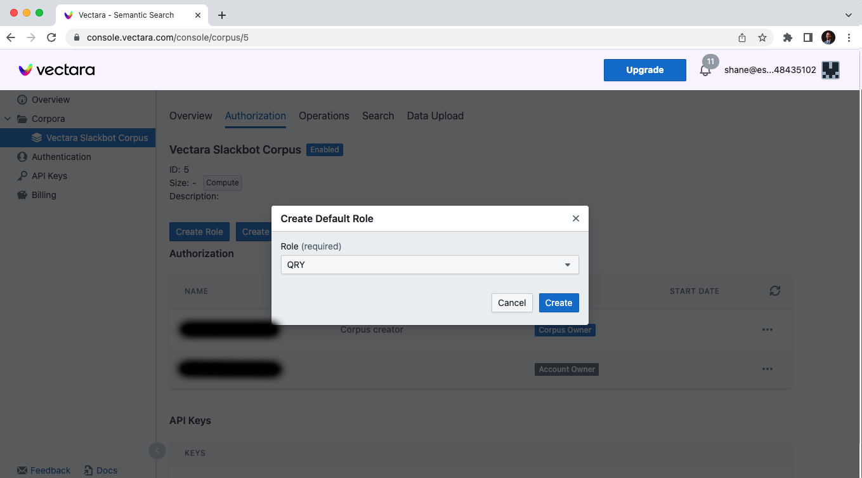The height and width of the screenshot is (478, 862).
Task: Click Create in the Create Default Role dialog
Action: (558, 303)
